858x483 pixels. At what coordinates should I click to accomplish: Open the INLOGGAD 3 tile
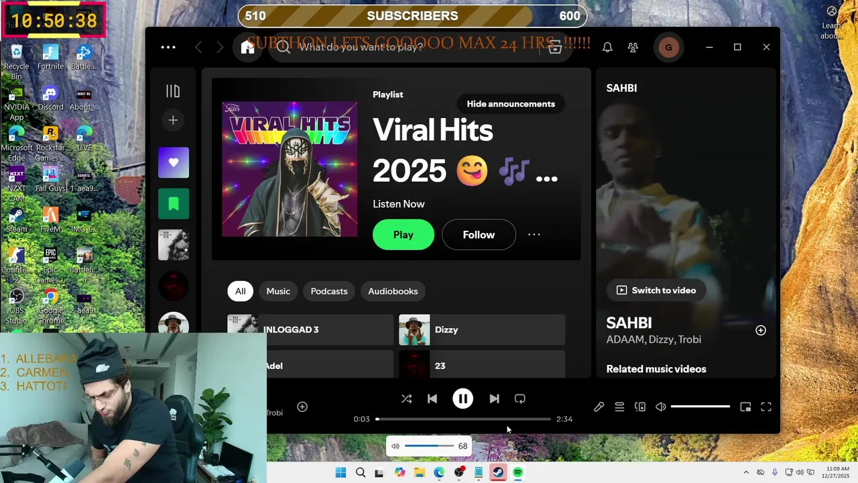coord(310,330)
